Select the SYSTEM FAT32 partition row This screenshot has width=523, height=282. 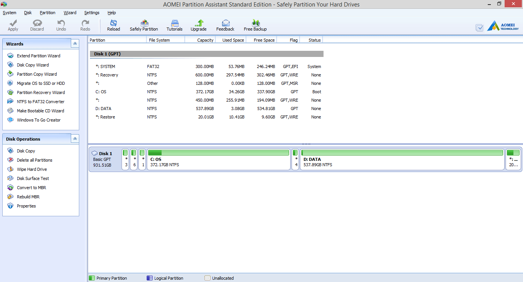207,66
